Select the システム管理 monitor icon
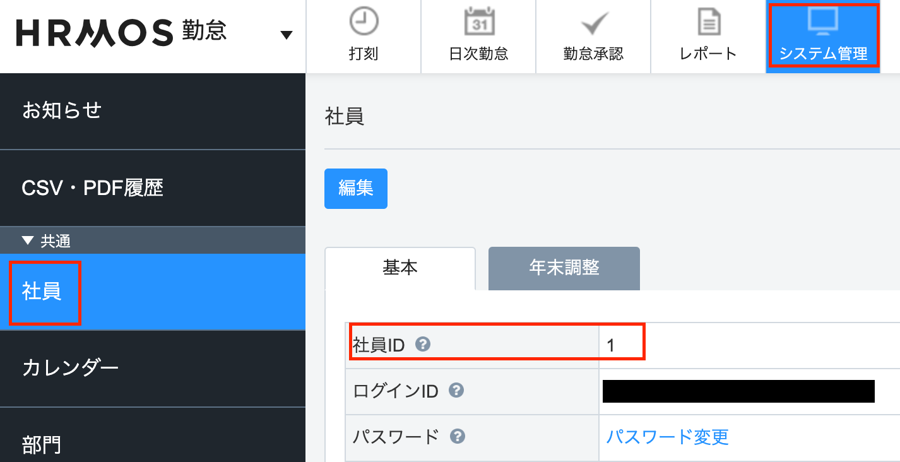Viewport: 900px width, 462px height. coord(823,20)
